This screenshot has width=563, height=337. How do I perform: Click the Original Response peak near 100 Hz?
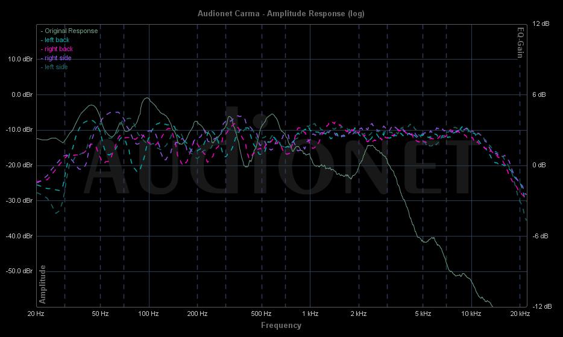(147, 98)
